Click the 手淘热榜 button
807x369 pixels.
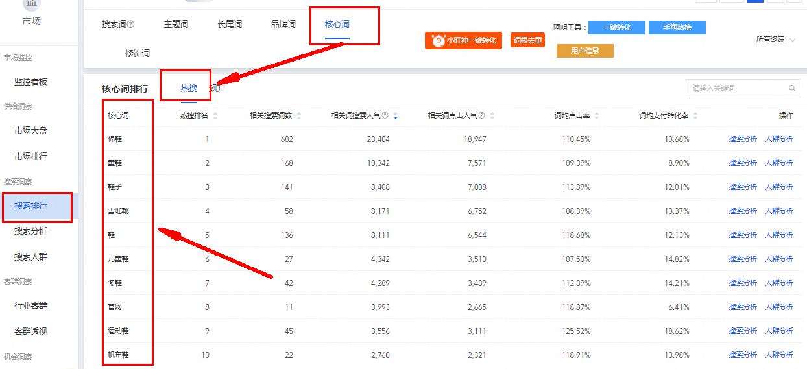pos(677,28)
